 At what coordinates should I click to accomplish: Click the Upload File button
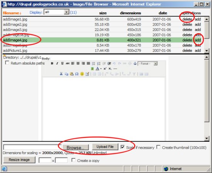pos(105,147)
